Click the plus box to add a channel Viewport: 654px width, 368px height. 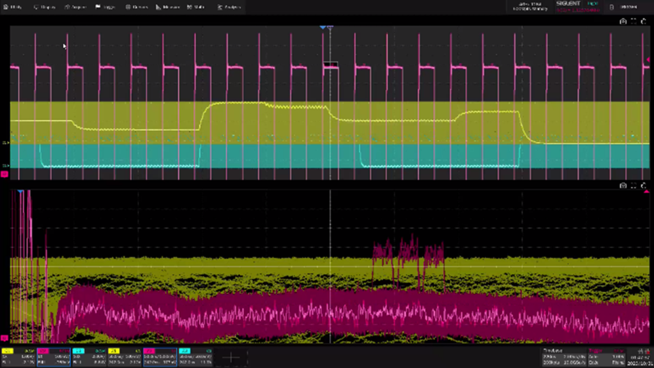231,358
